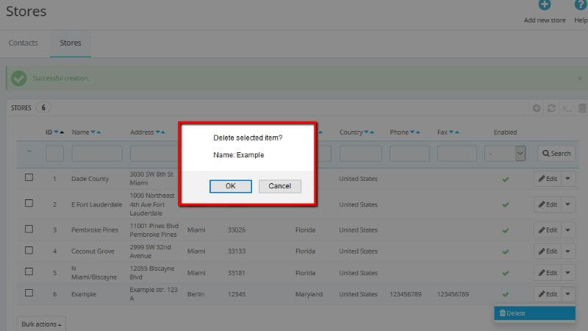Edit the Example store
588x331 pixels.
(548, 294)
